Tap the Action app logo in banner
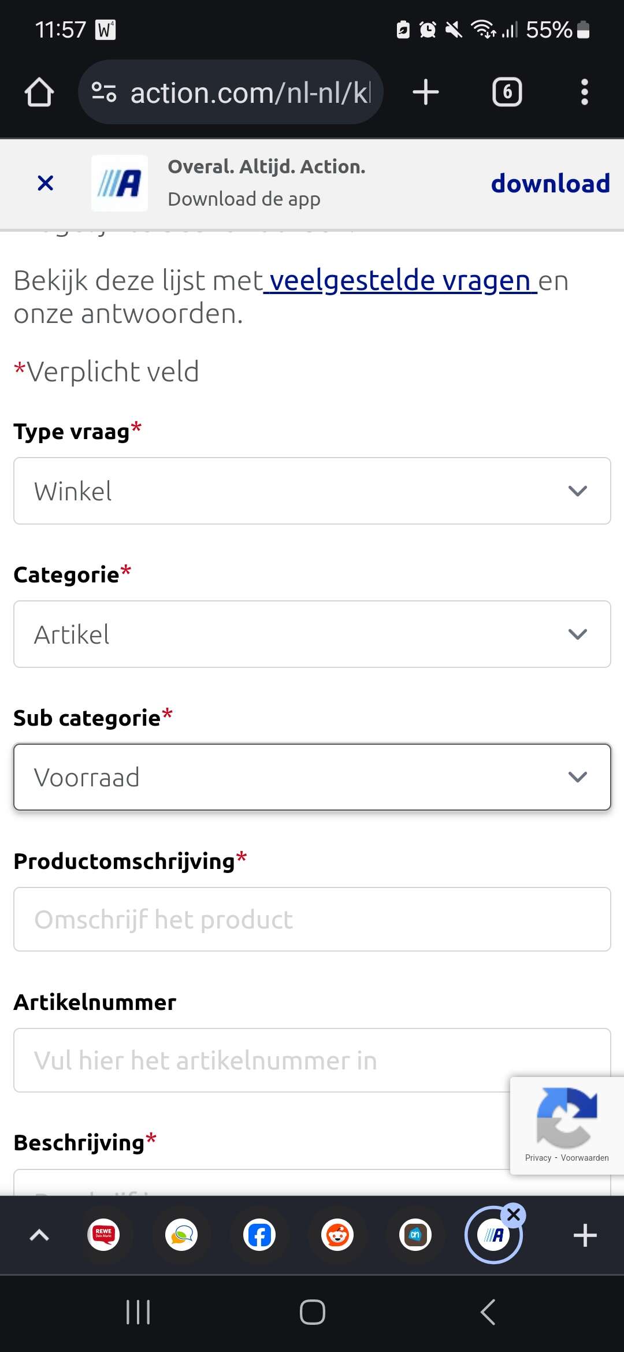Image resolution: width=624 pixels, height=1352 pixels. pos(120,183)
